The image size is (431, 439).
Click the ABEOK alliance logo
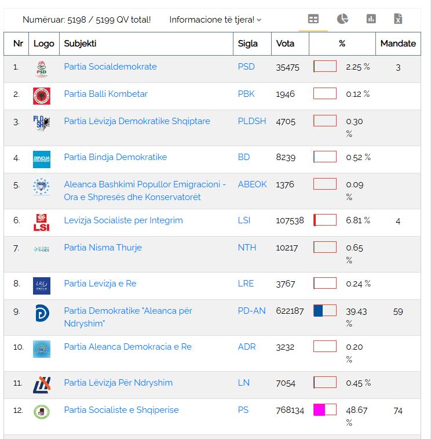[42, 187]
